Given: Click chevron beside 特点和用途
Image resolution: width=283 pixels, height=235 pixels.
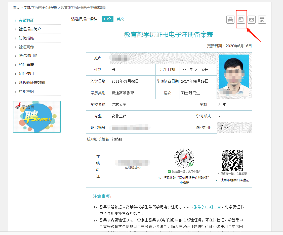Looking at the screenshot, I should coord(16,56).
